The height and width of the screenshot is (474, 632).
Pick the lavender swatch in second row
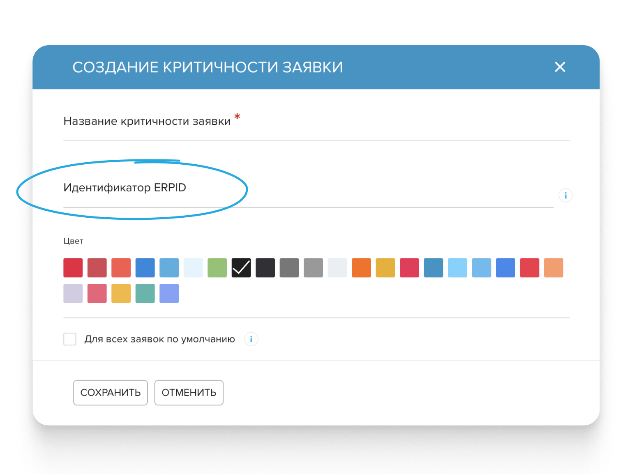(73, 293)
